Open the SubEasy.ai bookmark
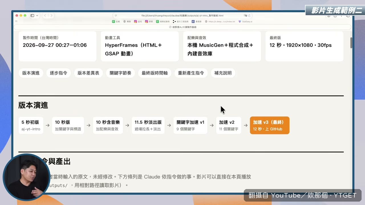Image resolution: width=365 pixels, height=205 pixels. (x=245, y=21)
